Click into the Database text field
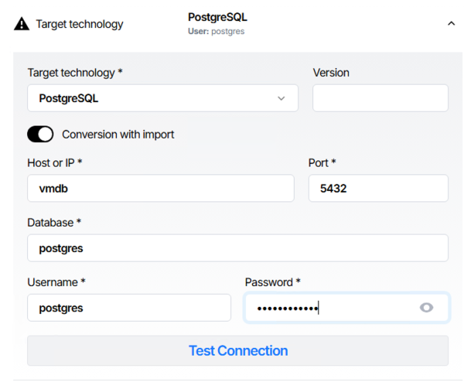Screen dimensions: 464x382 (237, 248)
